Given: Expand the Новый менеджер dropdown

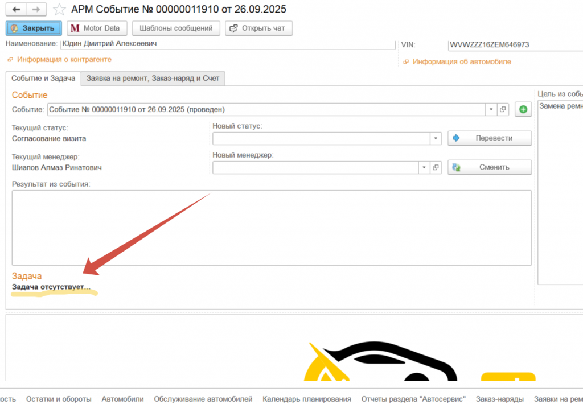Looking at the screenshot, I should [424, 167].
